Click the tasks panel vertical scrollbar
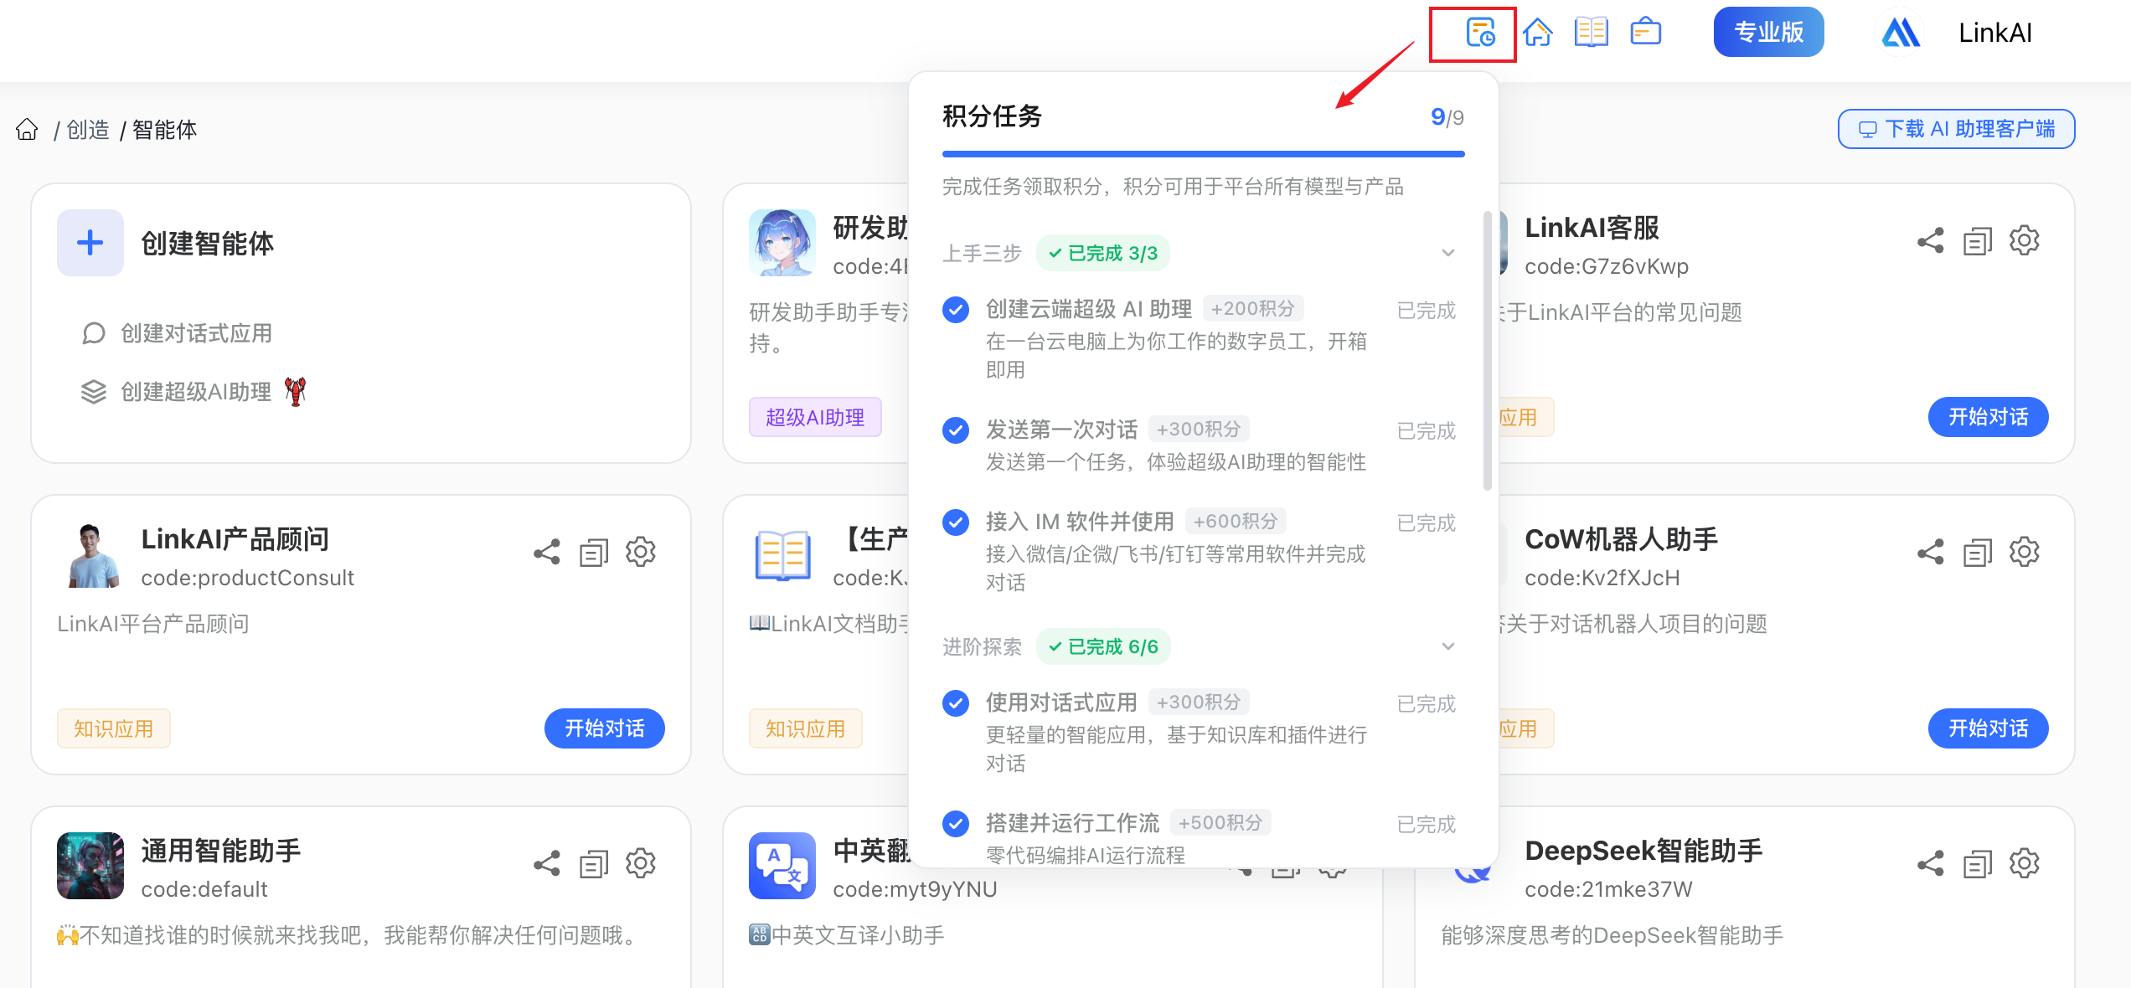The height and width of the screenshot is (988, 2131). click(x=1487, y=350)
